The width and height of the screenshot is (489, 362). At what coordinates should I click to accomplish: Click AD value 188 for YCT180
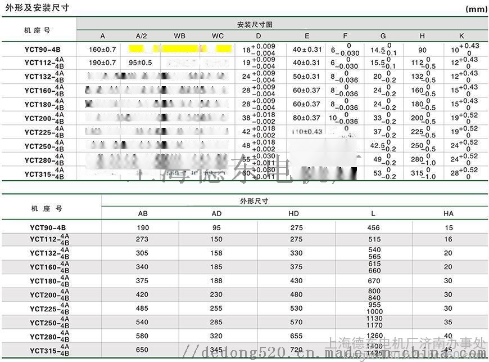[x=216, y=280]
